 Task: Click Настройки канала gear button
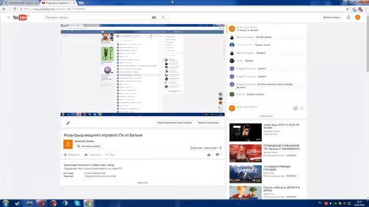88,146
